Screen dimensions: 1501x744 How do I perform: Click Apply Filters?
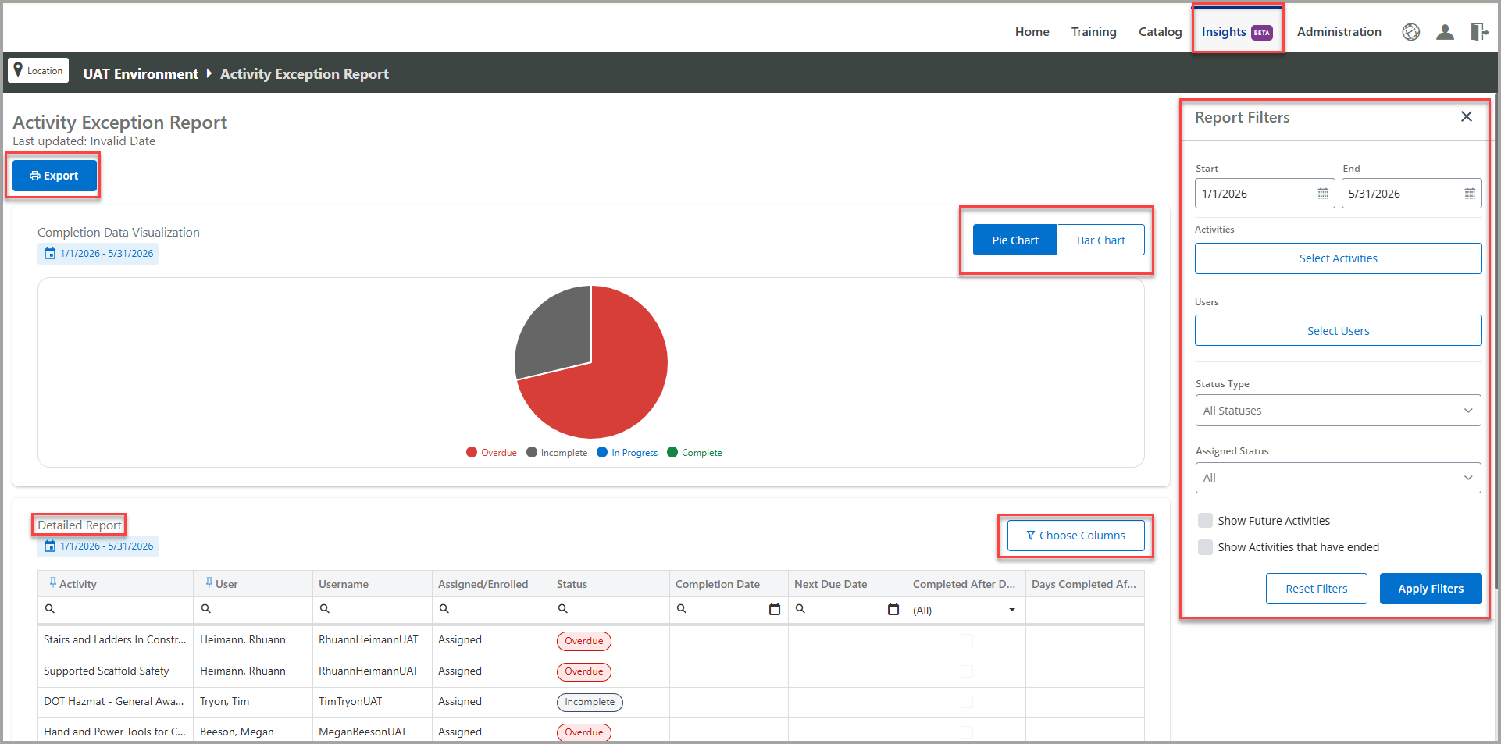click(x=1431, y=589)
